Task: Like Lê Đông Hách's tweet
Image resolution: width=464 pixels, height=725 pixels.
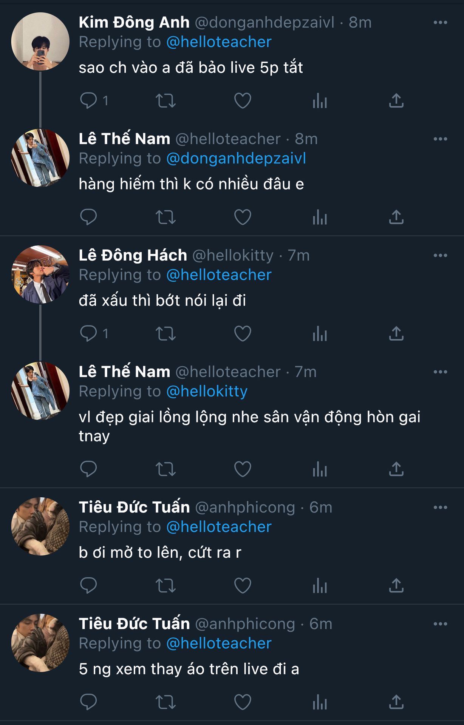Action: [243, 334]
